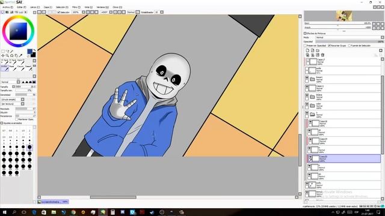Create a new normal layer
The height and width of the screenshot is (216, 385).
pos(307,50)
